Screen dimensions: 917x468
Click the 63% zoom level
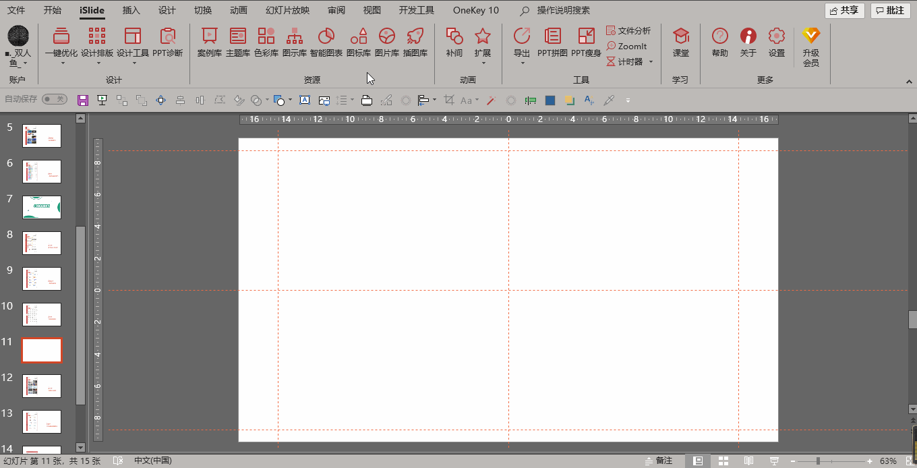click(888, 461)
